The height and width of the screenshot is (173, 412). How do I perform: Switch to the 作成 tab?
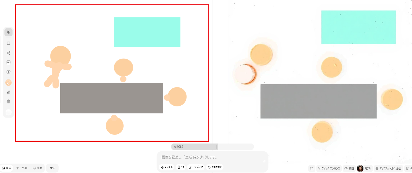coord(7,168)
